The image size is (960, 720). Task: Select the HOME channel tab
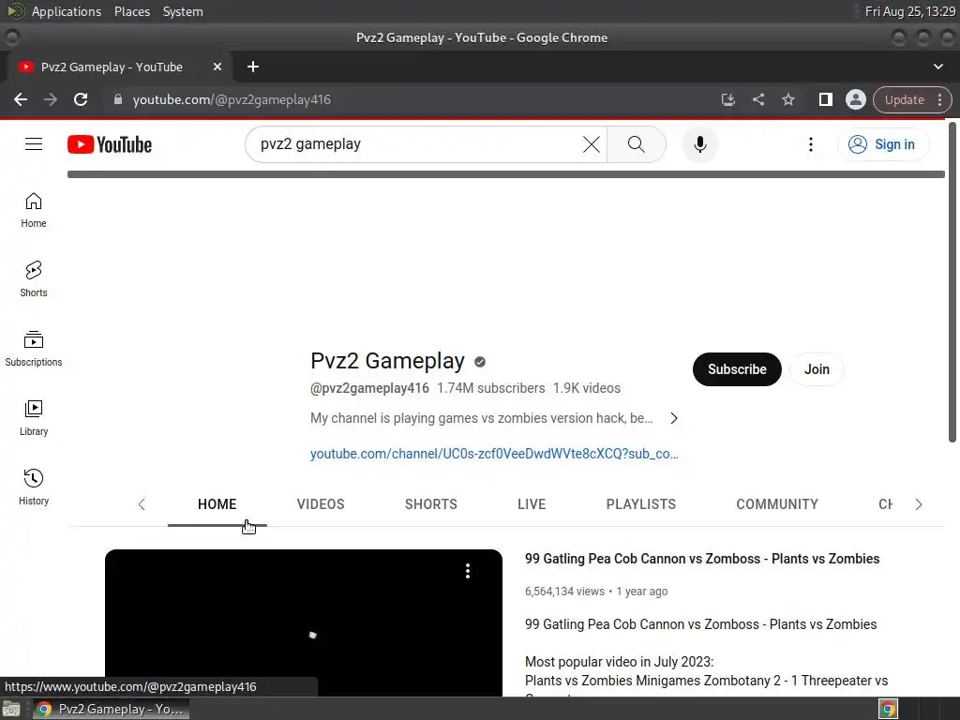coord(217,504)
